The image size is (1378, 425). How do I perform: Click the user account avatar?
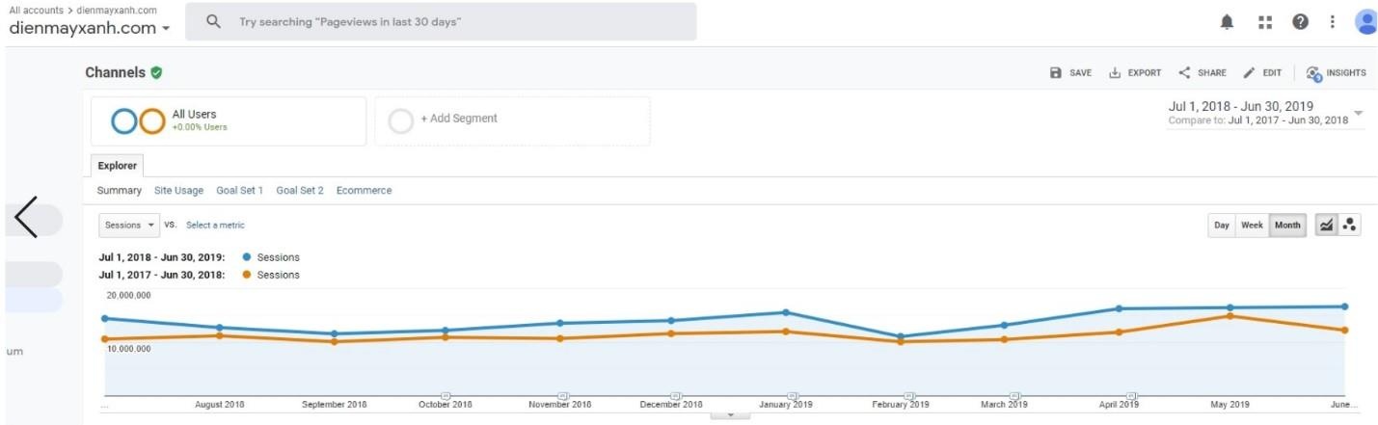pyautogui.click(x=1365, y=22)
